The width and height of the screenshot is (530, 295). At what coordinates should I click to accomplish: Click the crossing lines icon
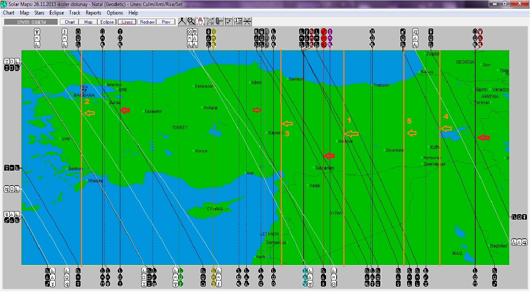247,21
